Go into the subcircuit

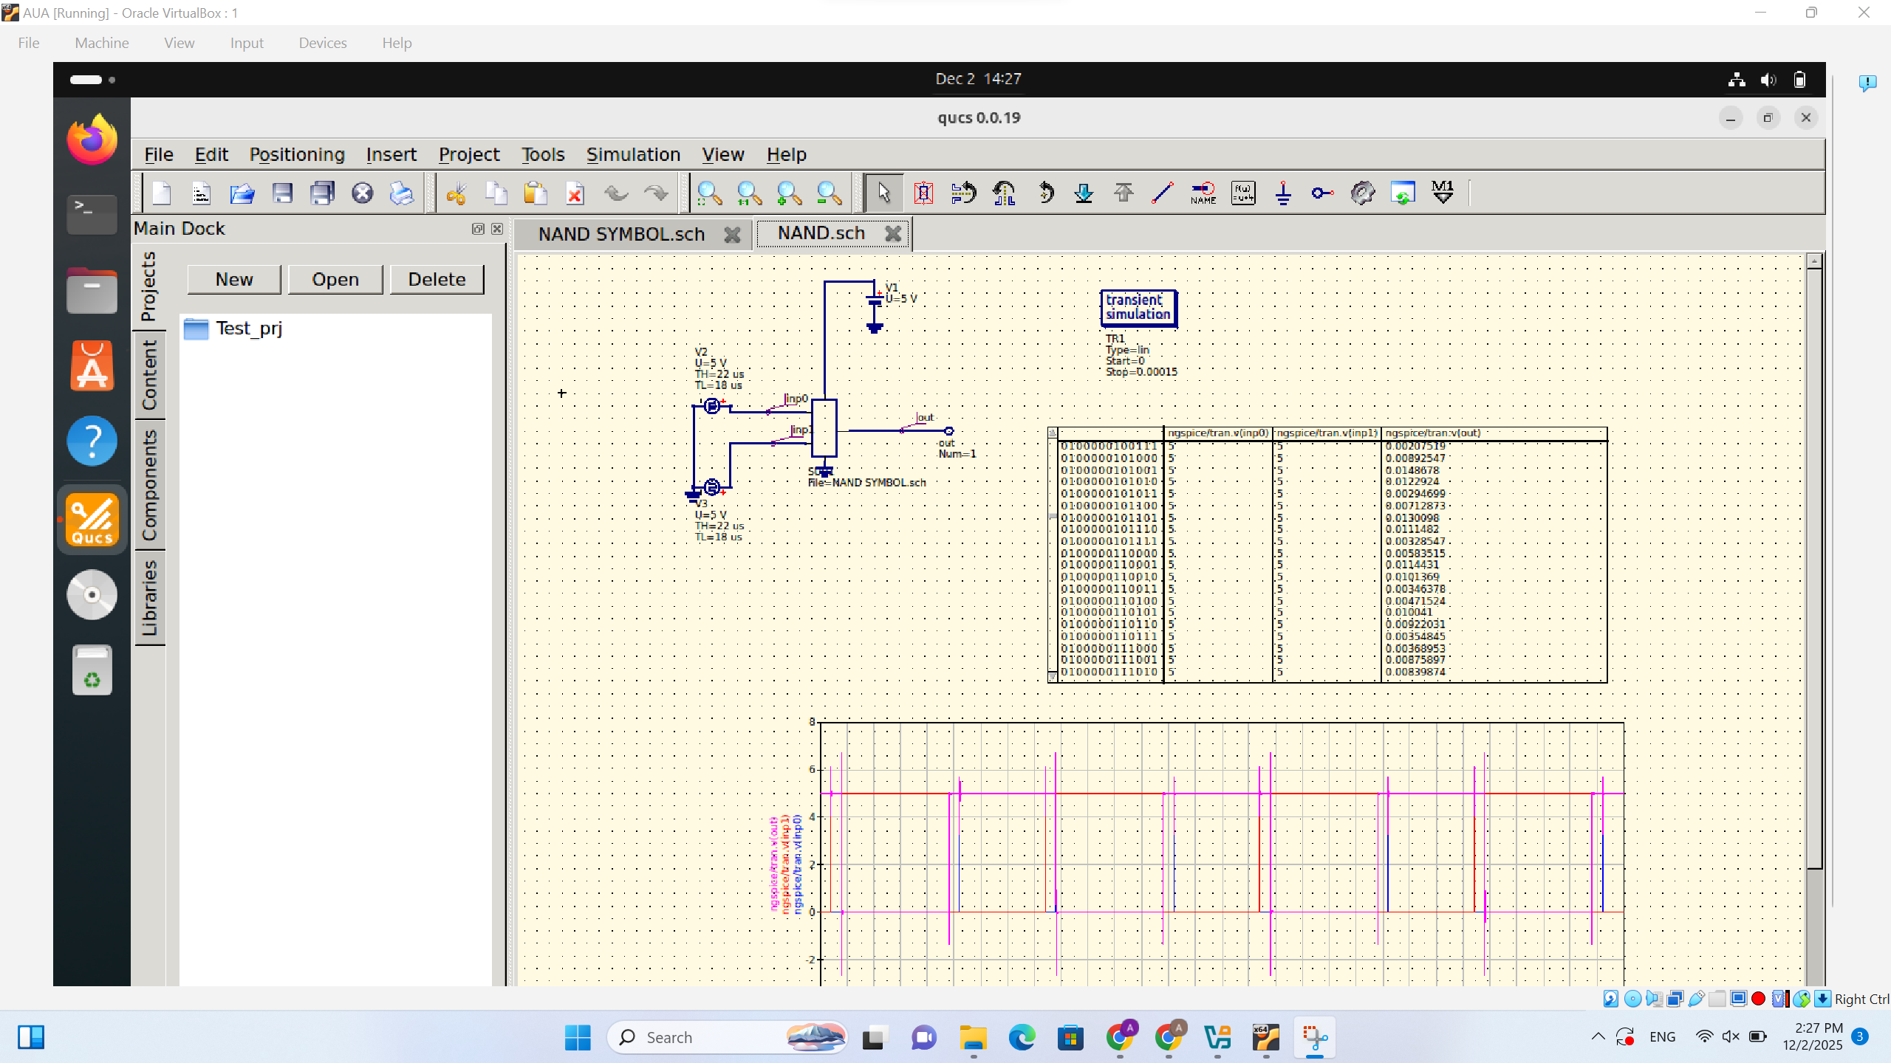coord(1084,193)
